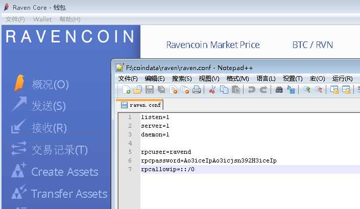Click the Save floppy icon in Notepad++ toolbar
360x209 pixels.
coord(150,89)
